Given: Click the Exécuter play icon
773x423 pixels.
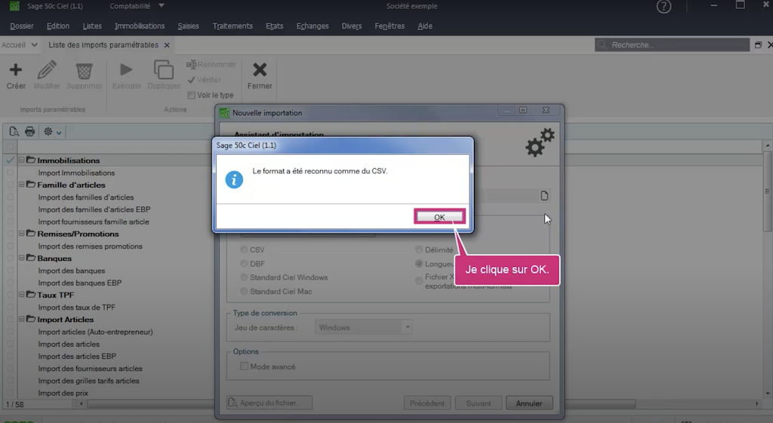Looking at the screenshot, I should 126,70.
